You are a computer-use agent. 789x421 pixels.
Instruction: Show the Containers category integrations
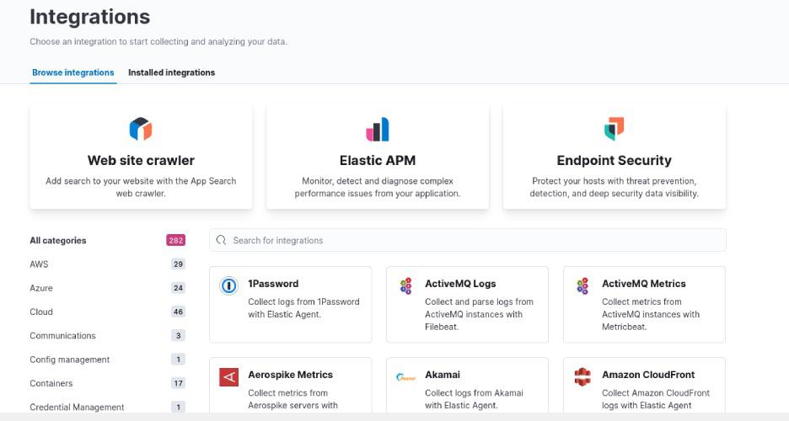[x=51, y=383]
